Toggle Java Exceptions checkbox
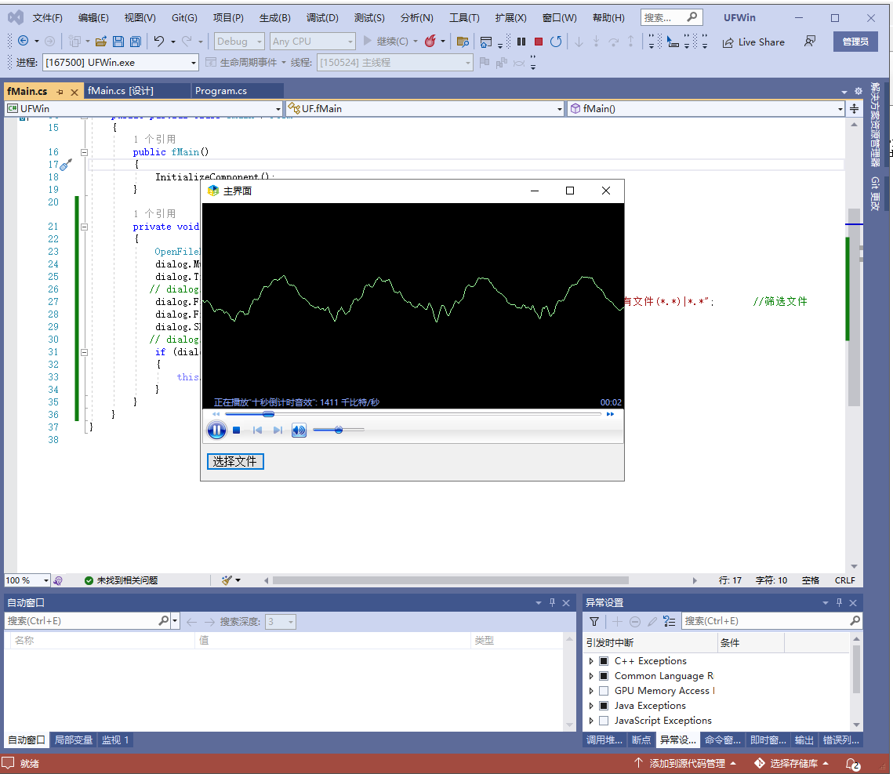The image size is (893, 774). click(x=604, y=706)
